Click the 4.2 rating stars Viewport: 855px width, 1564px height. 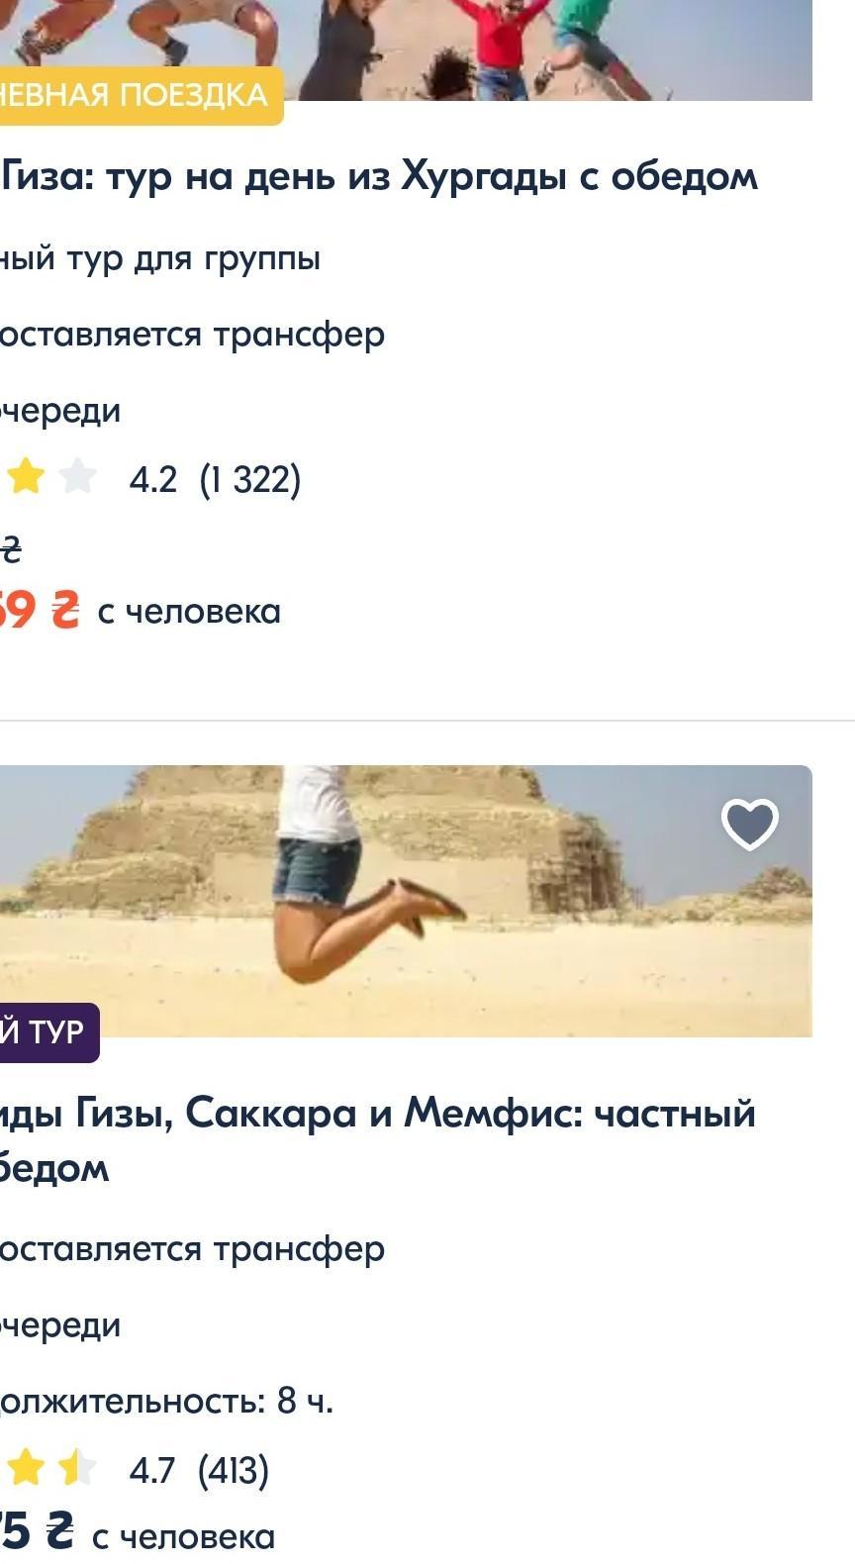point(49,477)
